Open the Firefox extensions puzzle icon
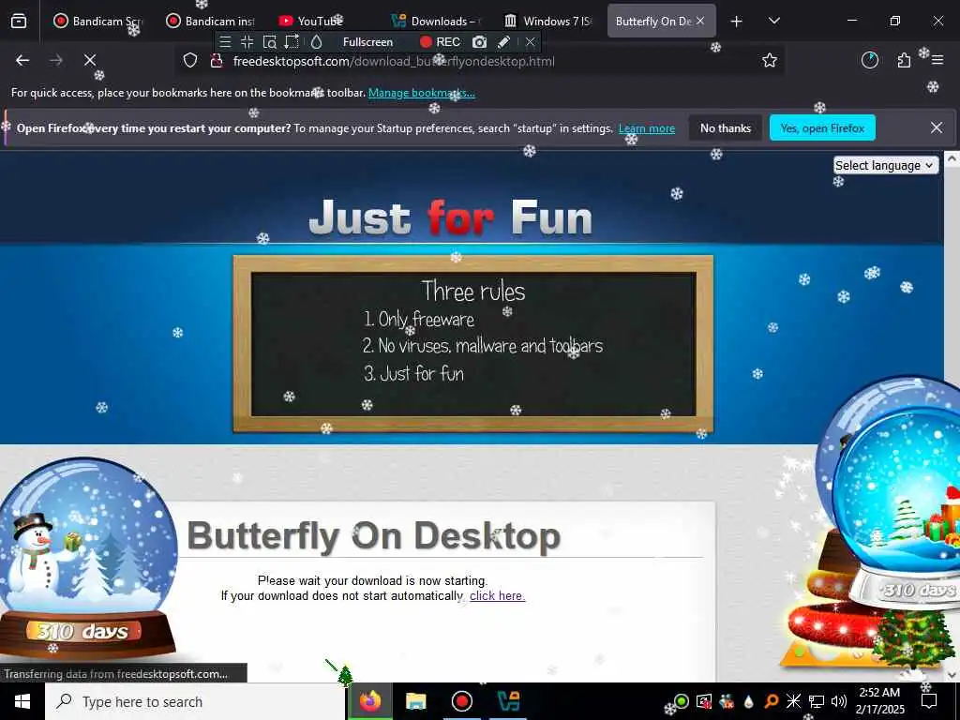Screen dimensions: 960x720 tap(904, 60)
